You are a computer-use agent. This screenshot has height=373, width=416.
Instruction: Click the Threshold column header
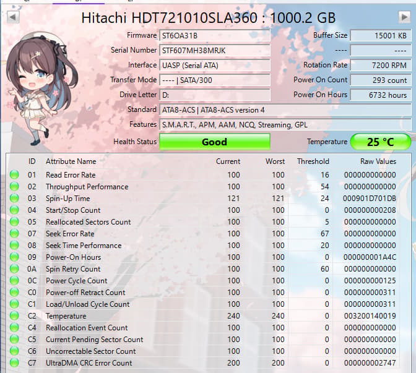[x=313, y=161]
